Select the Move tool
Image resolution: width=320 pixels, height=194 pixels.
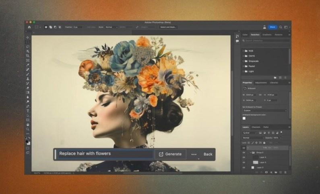click(x=28, y=37)
